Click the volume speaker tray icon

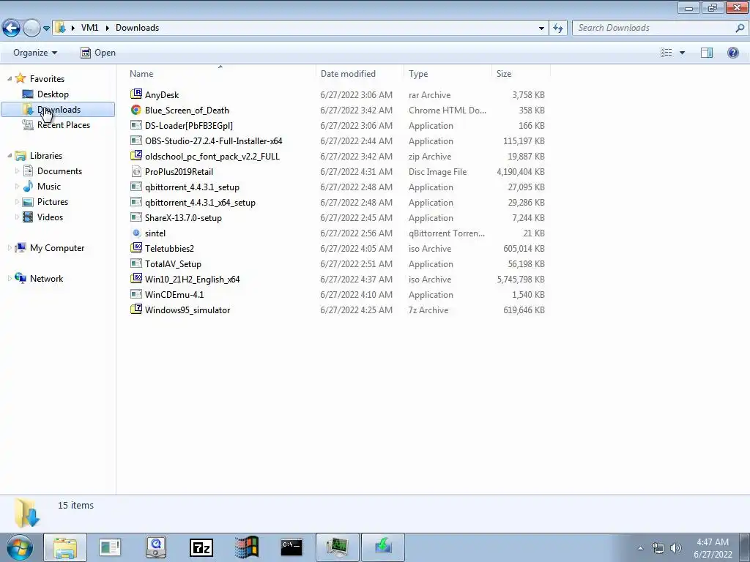tap(676, 548)
